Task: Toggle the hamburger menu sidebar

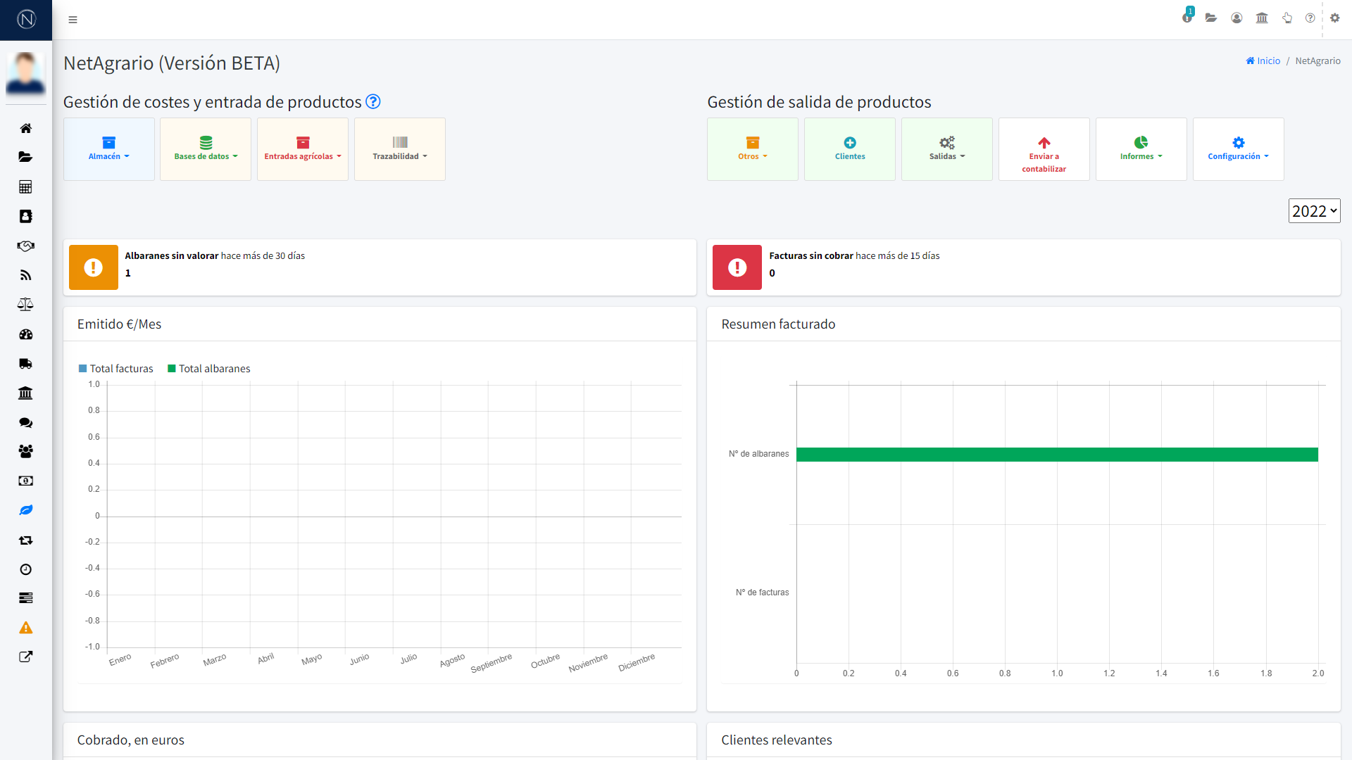Action: coord(73,20)
